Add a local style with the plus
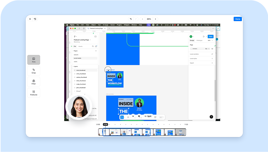 pos(212,59)
